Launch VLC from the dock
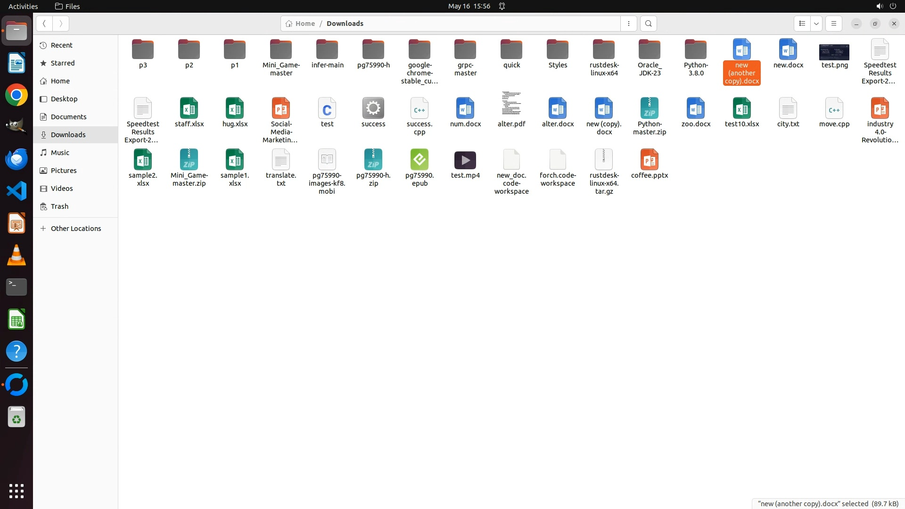This screenshot has width=905, height=509. click(x=16, y=255)
